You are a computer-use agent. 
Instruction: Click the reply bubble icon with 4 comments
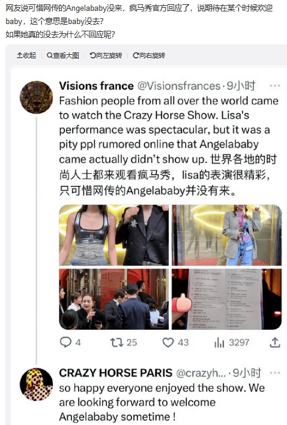pos(65,343)
